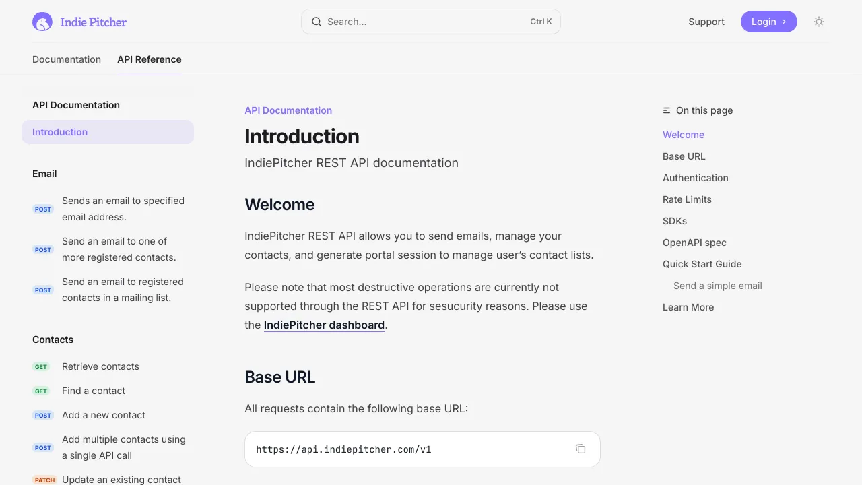862x485 pixels.
Task: Jump to Base URL in page outline
Action: tap(684, 156)
